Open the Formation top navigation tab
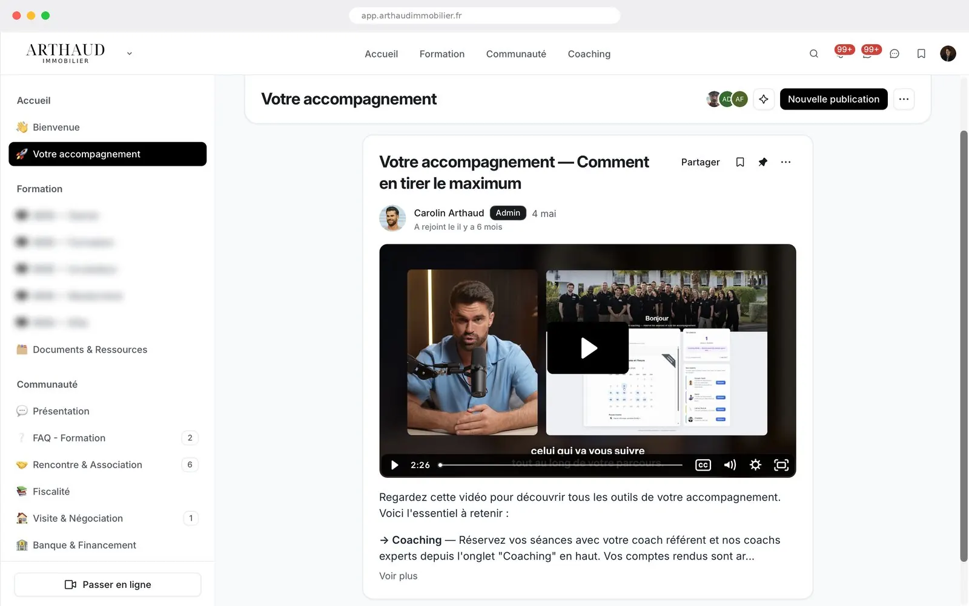 click(442, 54)
